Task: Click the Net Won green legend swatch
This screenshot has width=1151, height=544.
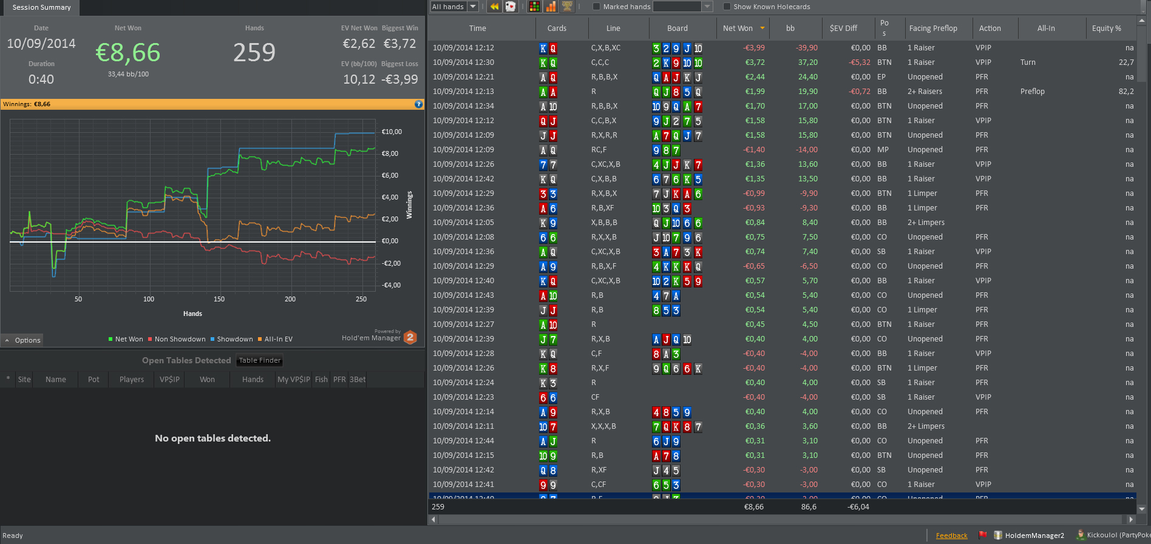Action: tap(110, 339)
